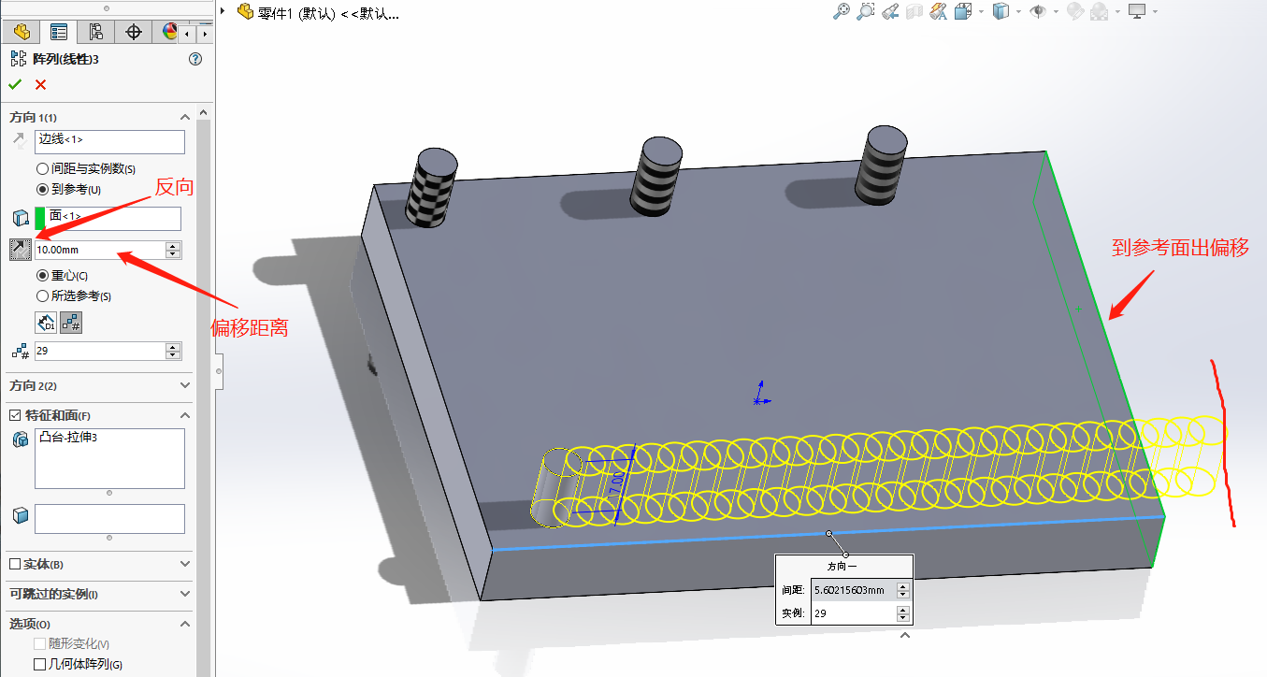This screenshot has width=1267, height=677.
Task: Click the Display Style tool
Action: [x=1001, y=11]
